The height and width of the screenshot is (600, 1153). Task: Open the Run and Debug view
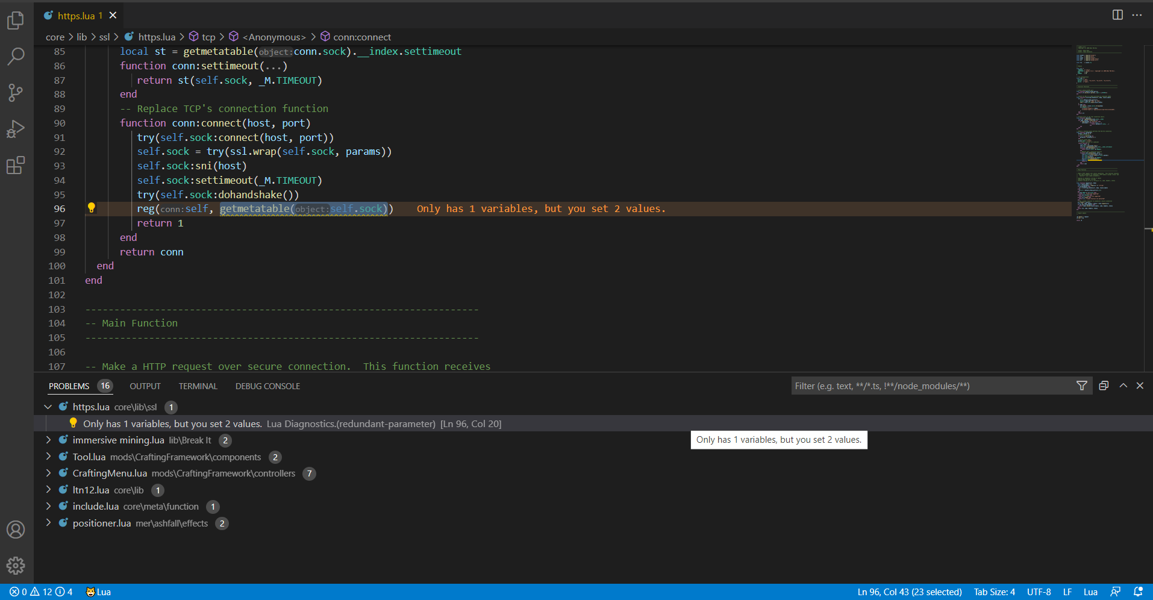16,129
